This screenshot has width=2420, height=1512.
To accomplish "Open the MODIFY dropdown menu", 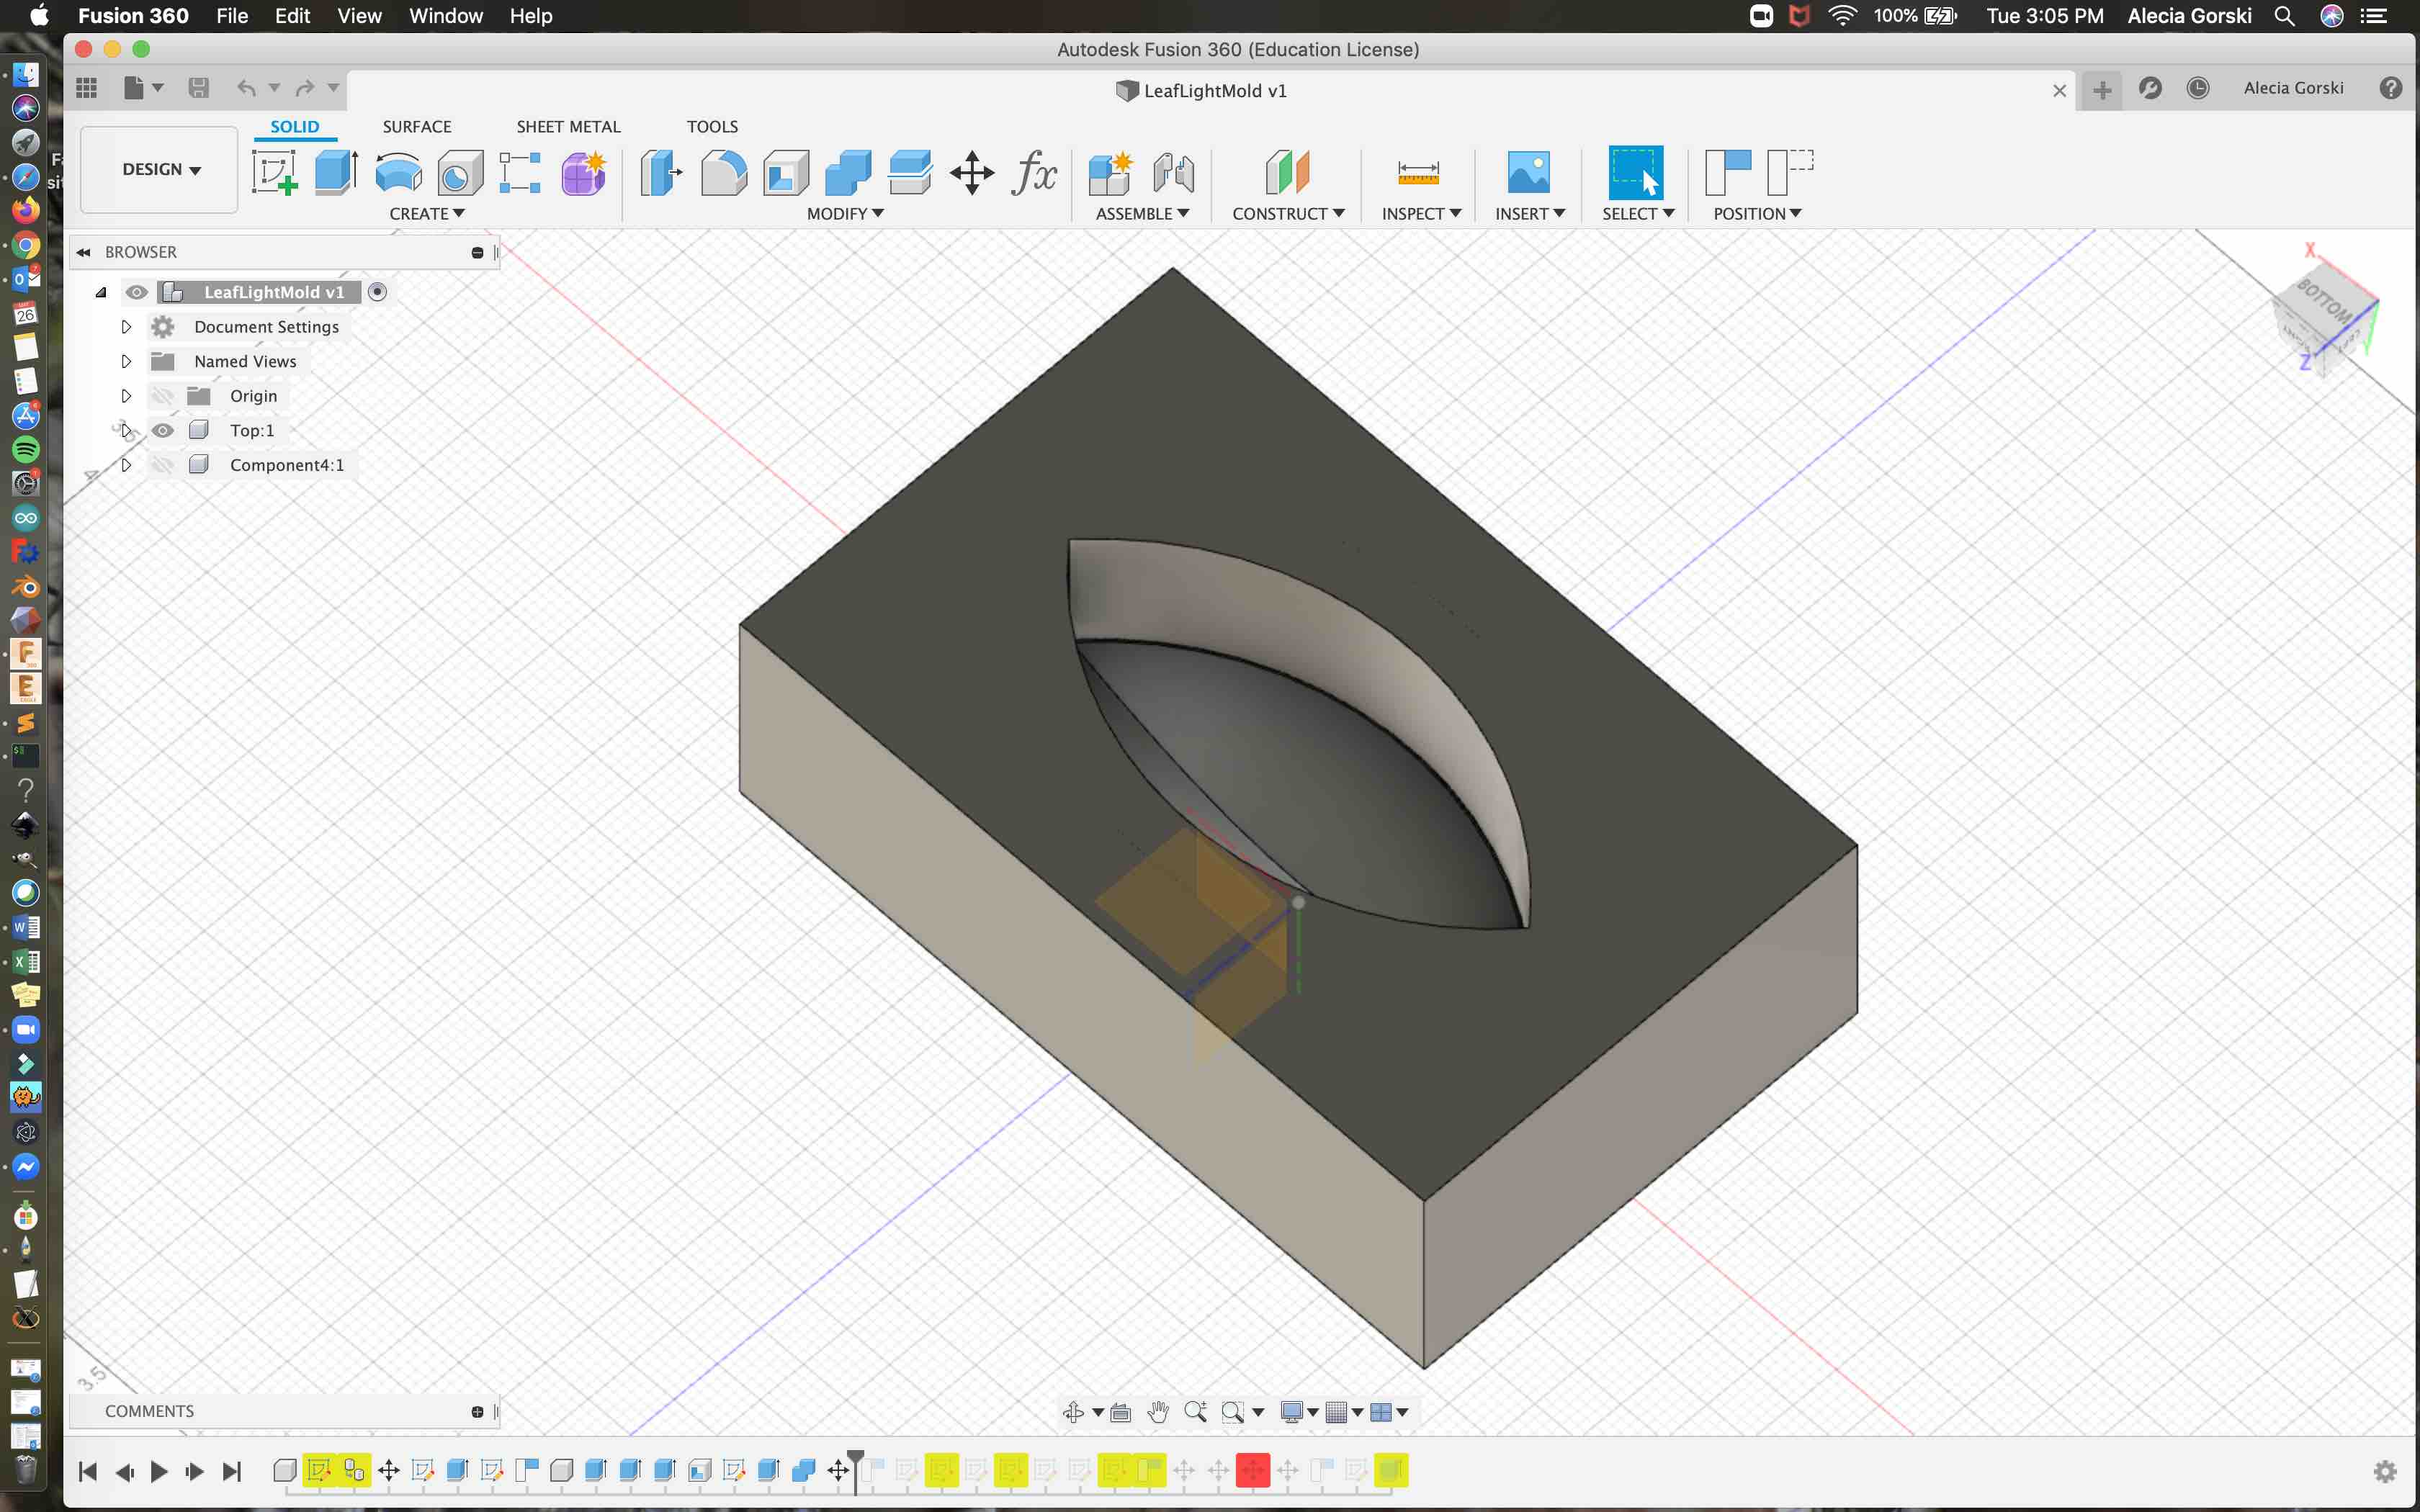I will pos(845,213).
